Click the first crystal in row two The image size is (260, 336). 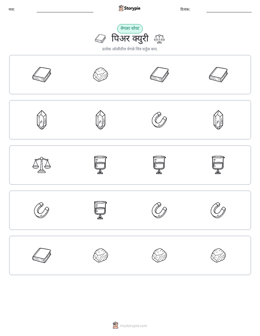point(42,120)
